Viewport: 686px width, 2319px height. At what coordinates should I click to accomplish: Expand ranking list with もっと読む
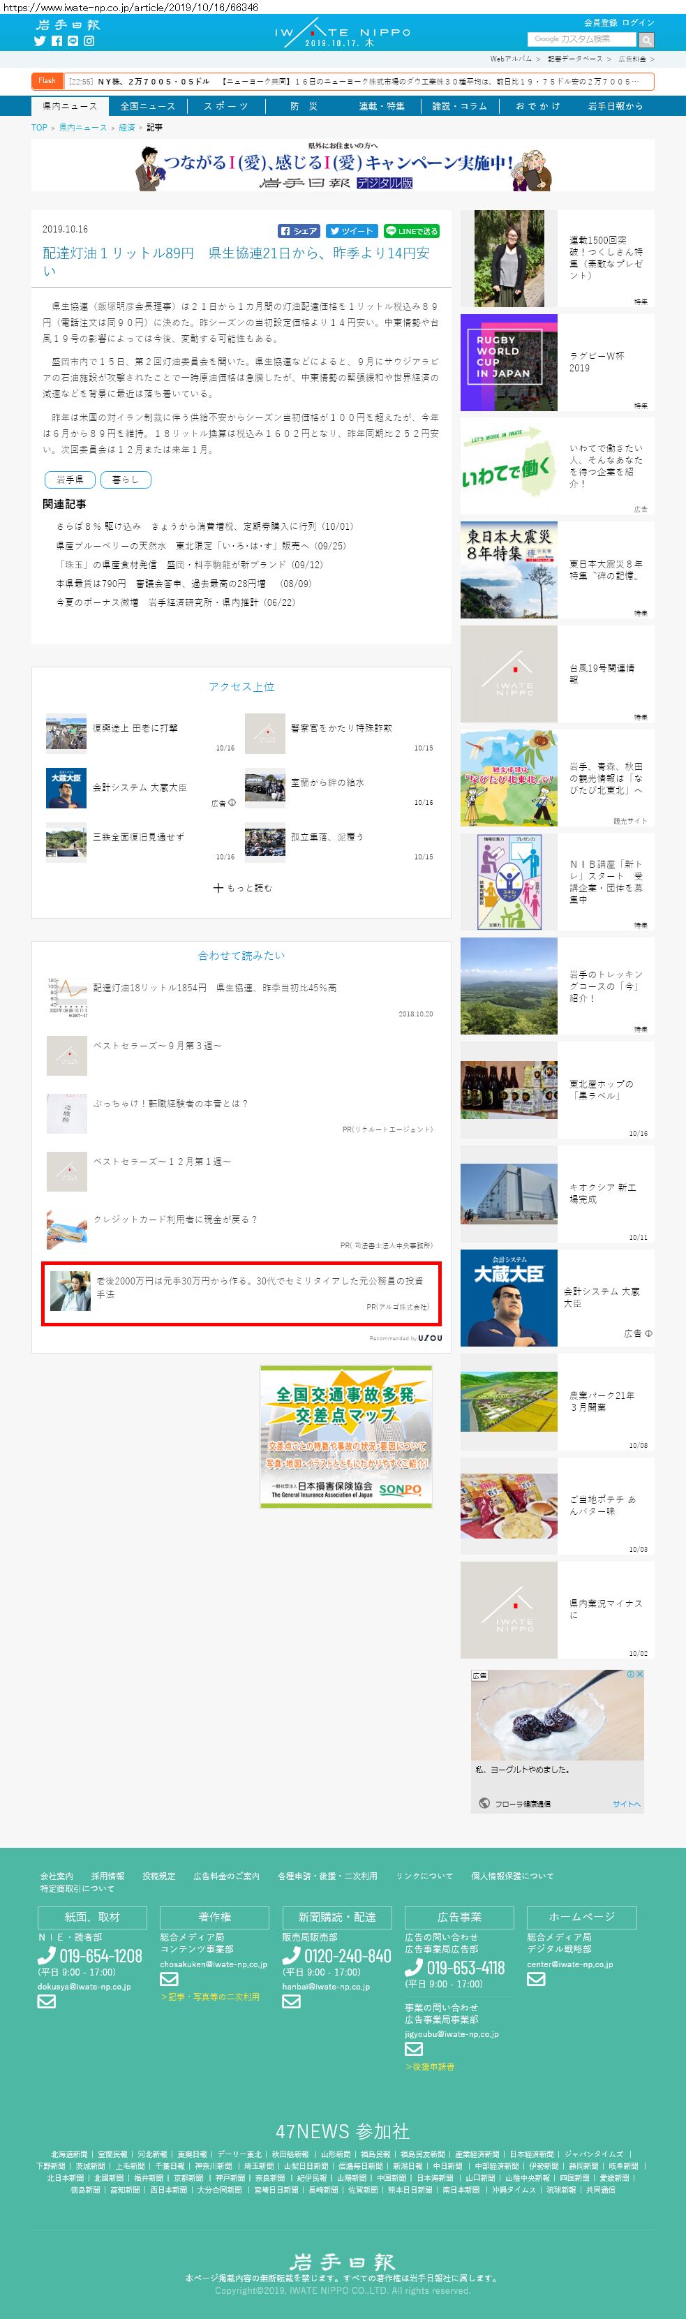(x=242, y=888)
